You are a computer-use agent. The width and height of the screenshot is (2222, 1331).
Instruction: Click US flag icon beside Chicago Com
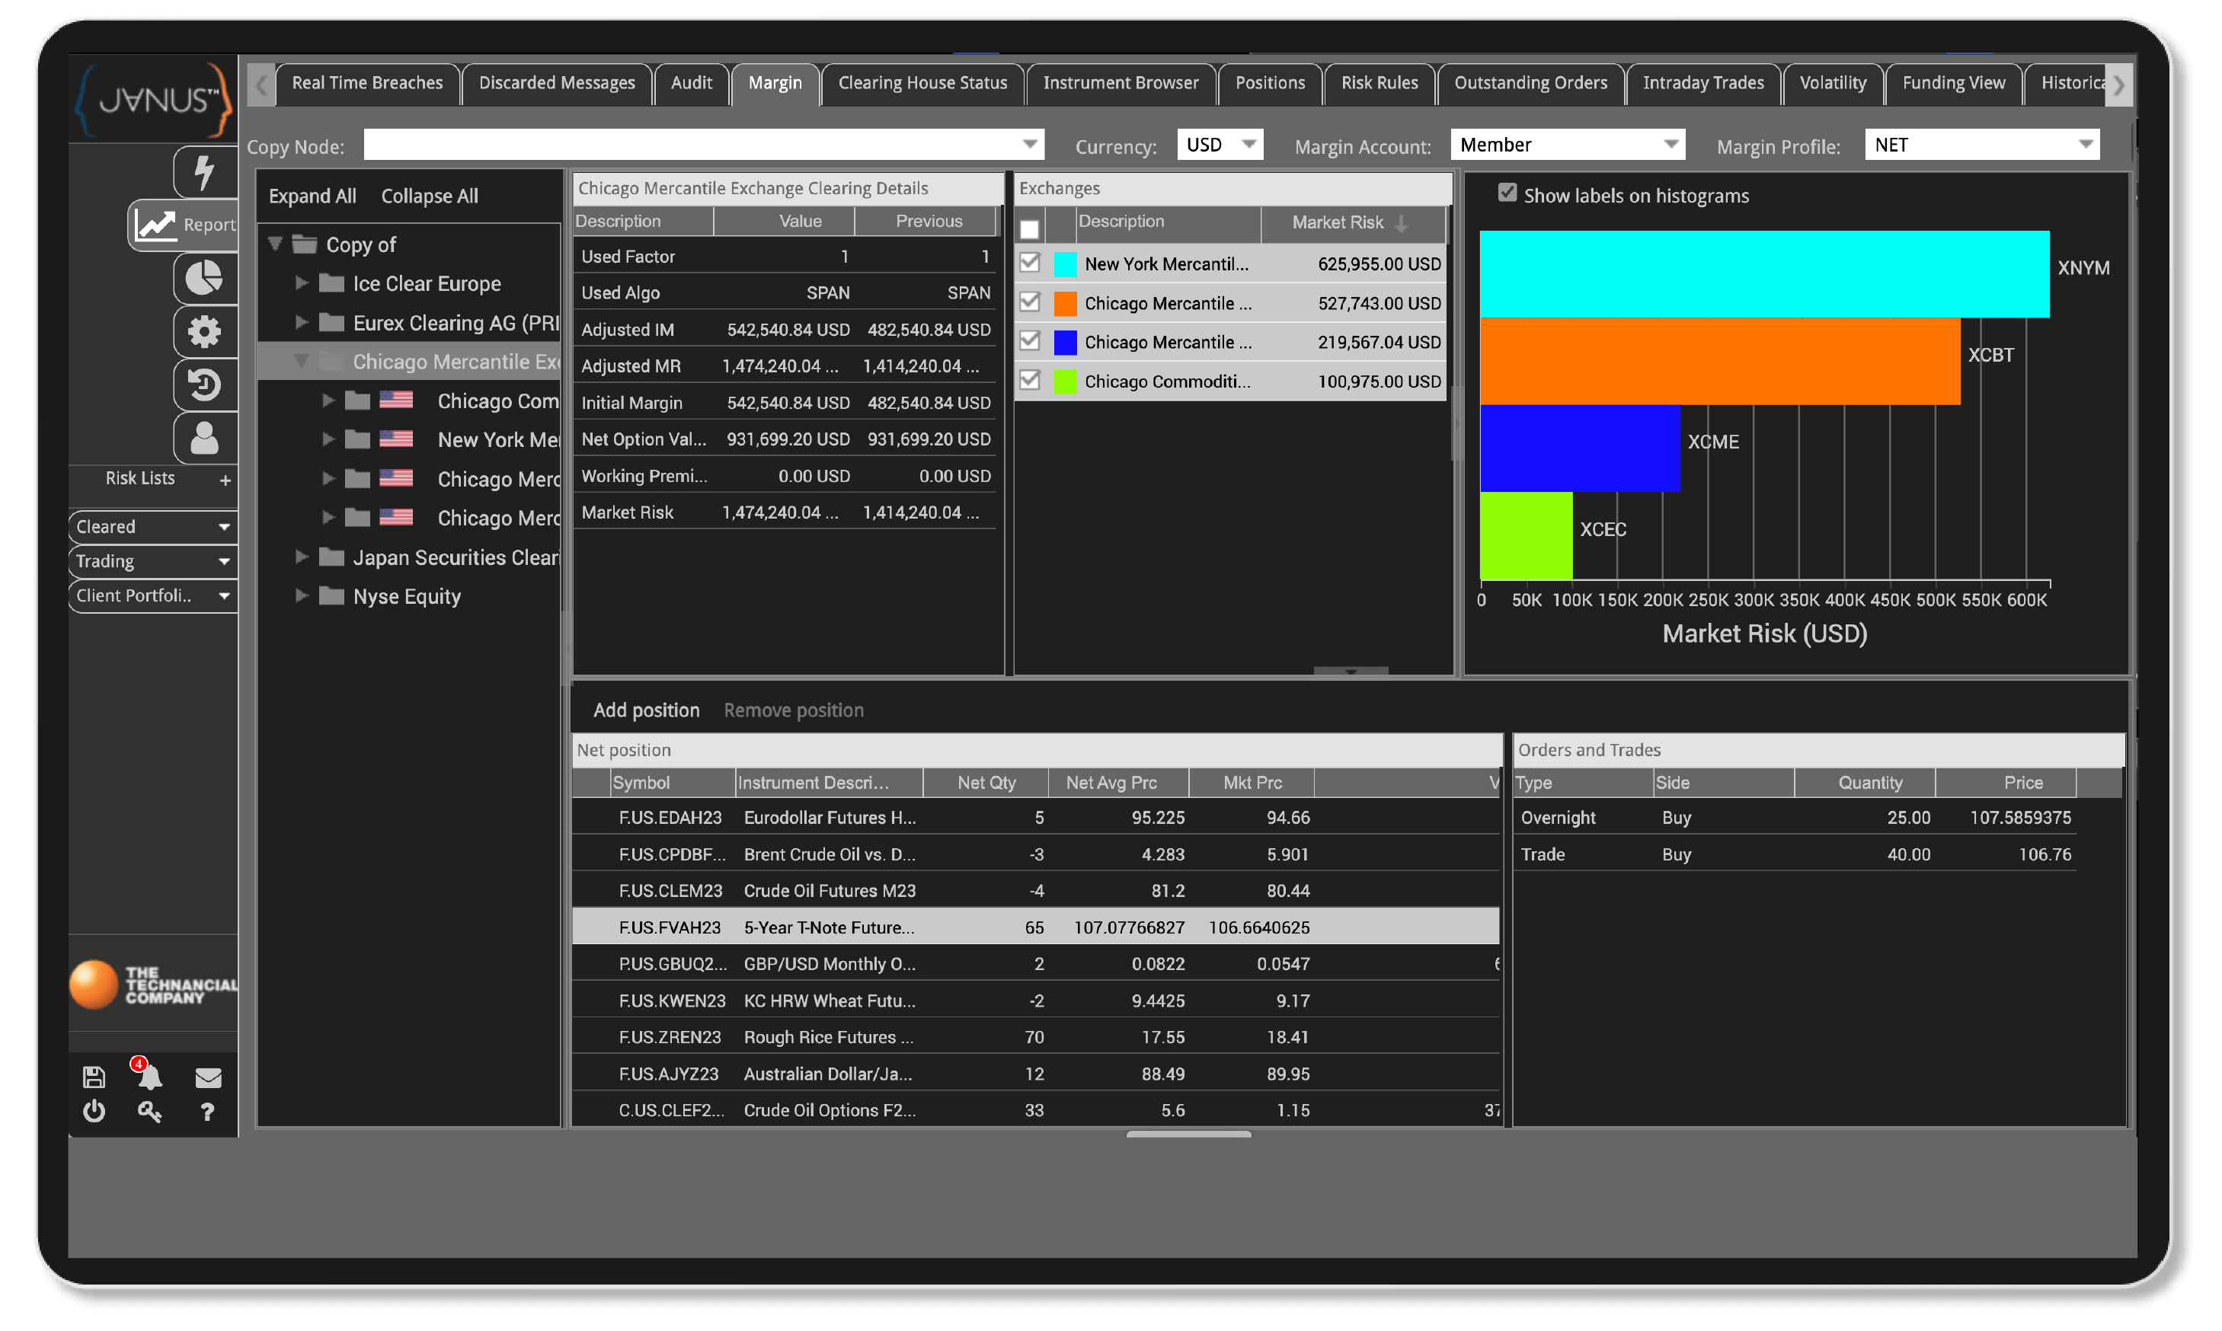click(395, 400)
